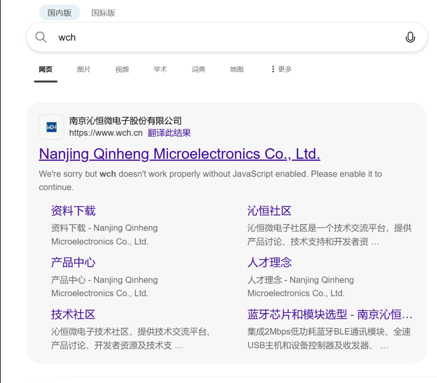The image size is (437, 383).
Task: Switch to the 学术 tab
Action: [x=160, y=69]
